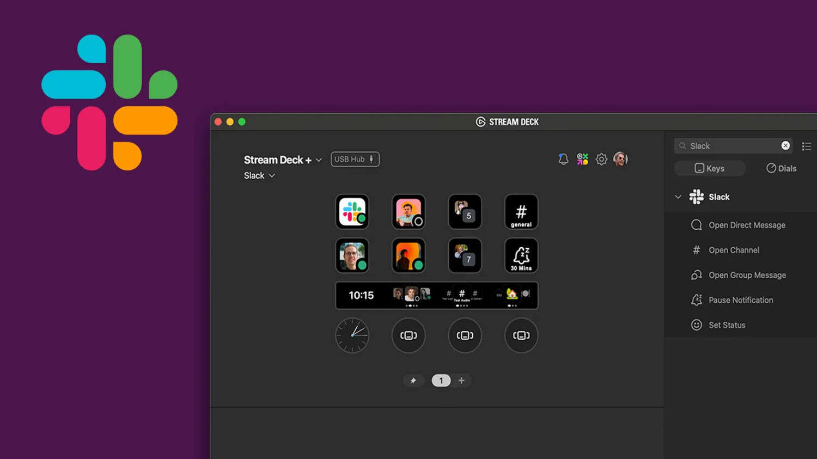Click the channel hash segment on touch strip

[462, 296]
